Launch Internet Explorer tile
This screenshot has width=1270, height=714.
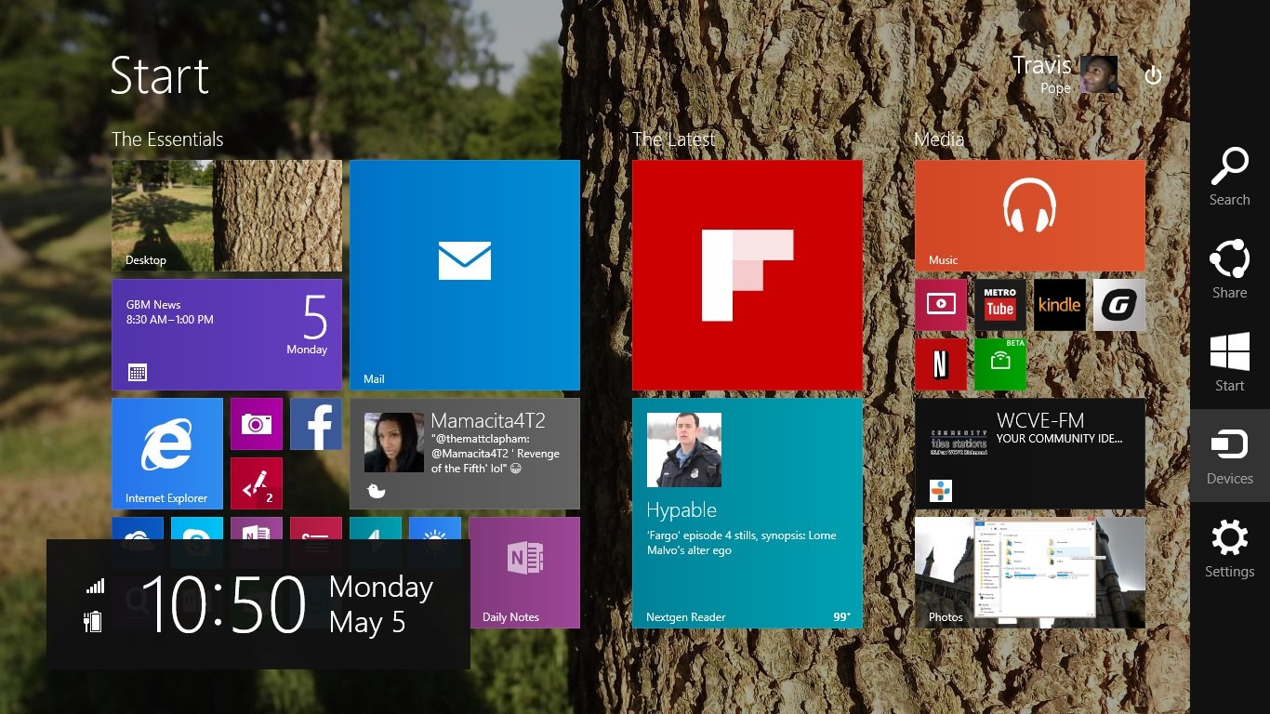pos(167,454)
